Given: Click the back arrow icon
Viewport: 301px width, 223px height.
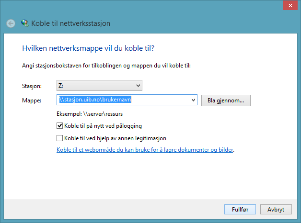Looking at the screenshot, I should tap(11, 23).
